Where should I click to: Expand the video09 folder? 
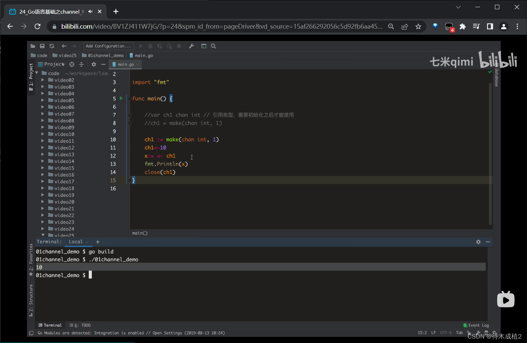pos(43,127)
